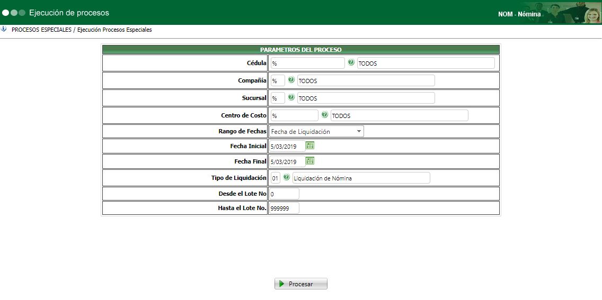The height and width of the screenshot is (300, 602).
Task: Click the Centro de Costo code field
Action: (294, 115)
